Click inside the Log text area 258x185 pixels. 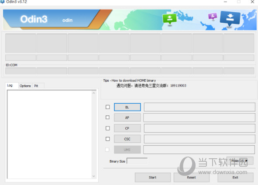(x=49, y=134)
